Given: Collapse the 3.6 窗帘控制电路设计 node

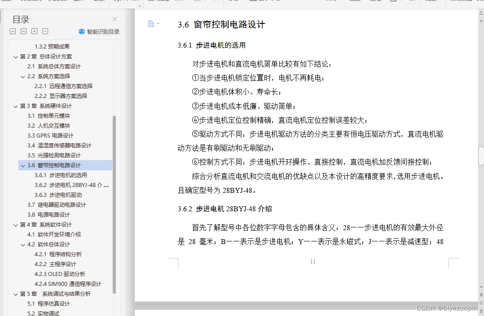Looking at the screenshot, I should point(23,165).
